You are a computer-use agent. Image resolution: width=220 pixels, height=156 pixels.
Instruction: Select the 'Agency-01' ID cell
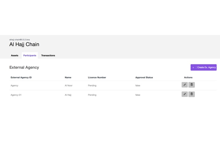coord(16,95)
